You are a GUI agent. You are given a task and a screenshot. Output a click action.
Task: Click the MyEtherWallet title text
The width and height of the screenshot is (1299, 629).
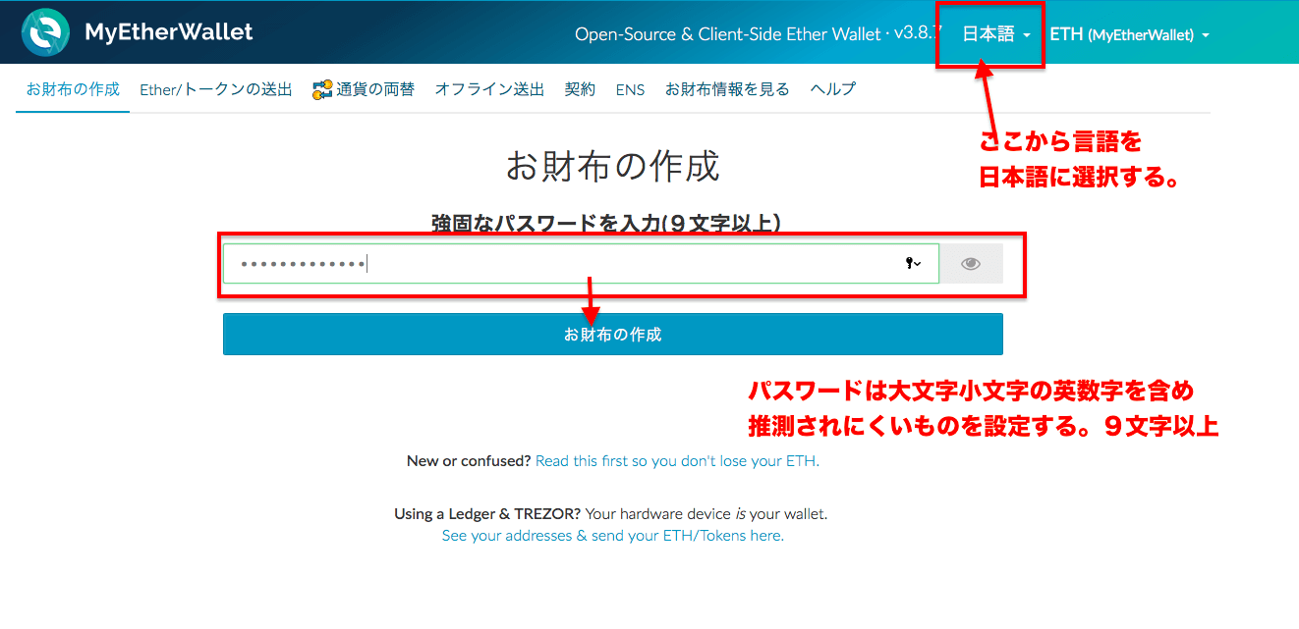pos(169,31)
